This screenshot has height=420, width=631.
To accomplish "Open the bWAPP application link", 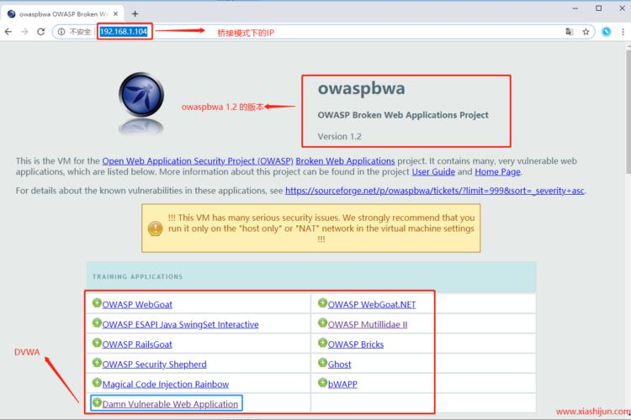I will point(342,384).
